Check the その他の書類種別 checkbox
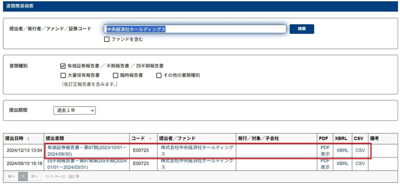Screen dimensions: 400x186 click(x=159, y=75)
